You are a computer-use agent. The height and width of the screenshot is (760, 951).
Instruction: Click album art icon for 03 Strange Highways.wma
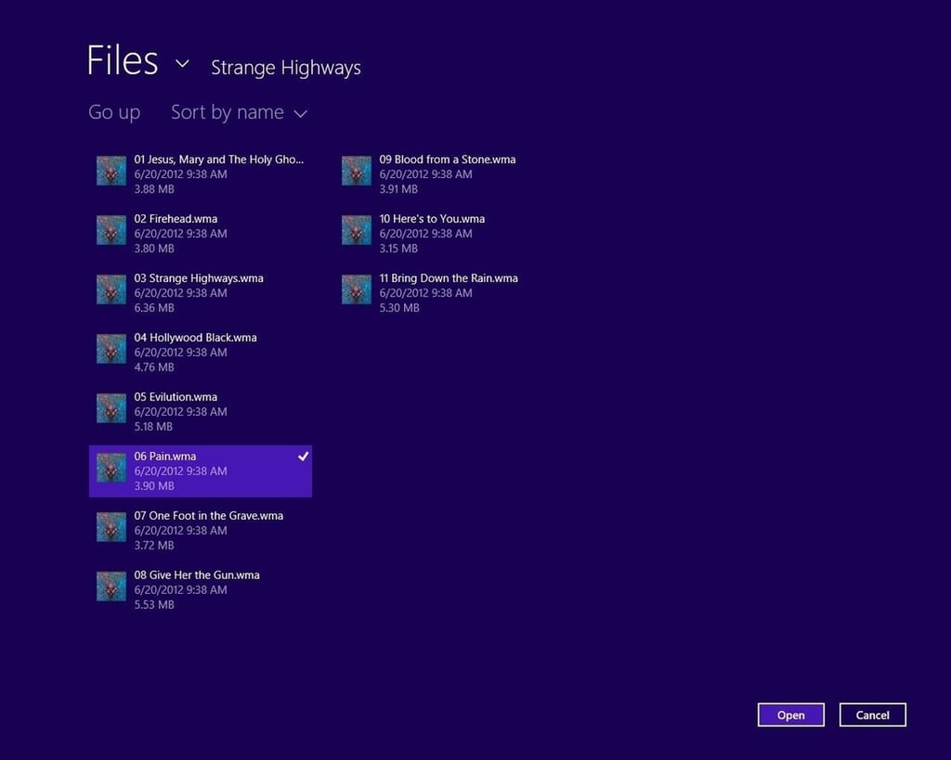[111, 290]
